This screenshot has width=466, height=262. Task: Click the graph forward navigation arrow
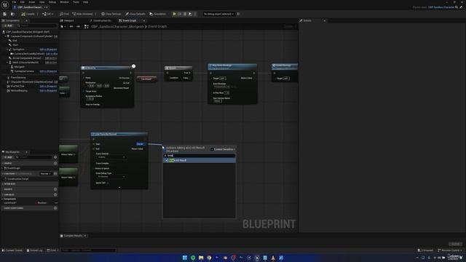78,27
